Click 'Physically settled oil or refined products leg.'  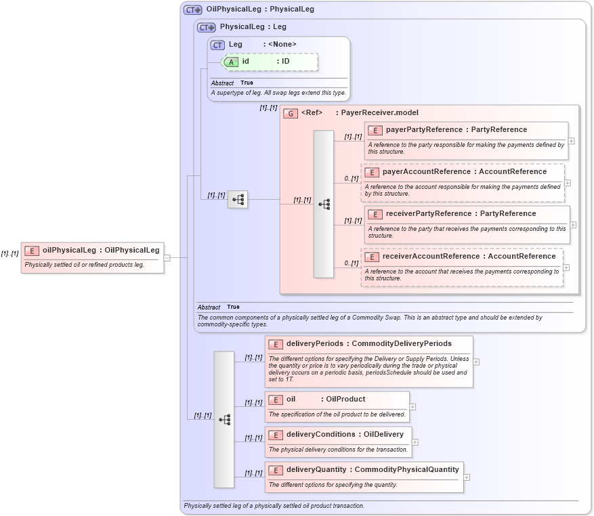click(x=85, y=265)
